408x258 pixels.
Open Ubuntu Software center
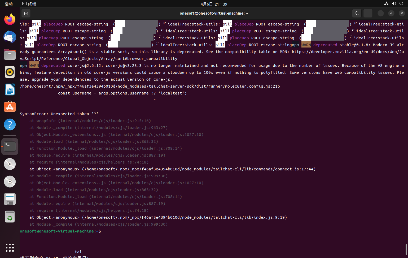(x=10, y=107)
